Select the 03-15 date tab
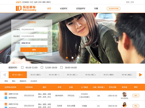This screenshot has width=145, height=108. (72, 75)
